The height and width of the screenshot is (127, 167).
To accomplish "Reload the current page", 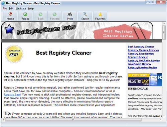I will [25, 16].
